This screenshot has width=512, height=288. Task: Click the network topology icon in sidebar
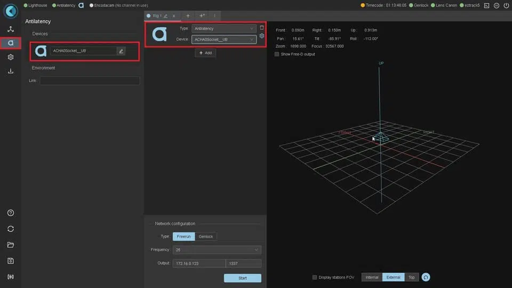point(11,29)
